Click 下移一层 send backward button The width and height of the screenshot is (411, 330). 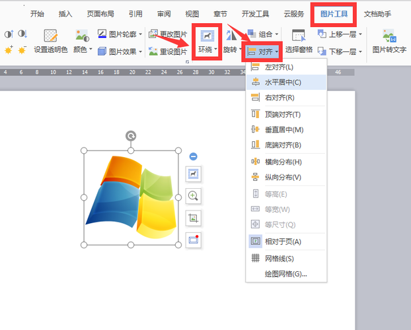coord(336,51)
